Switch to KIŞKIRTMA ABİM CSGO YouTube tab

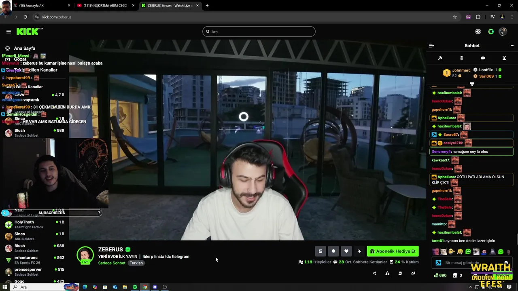(x=105, y=6)
